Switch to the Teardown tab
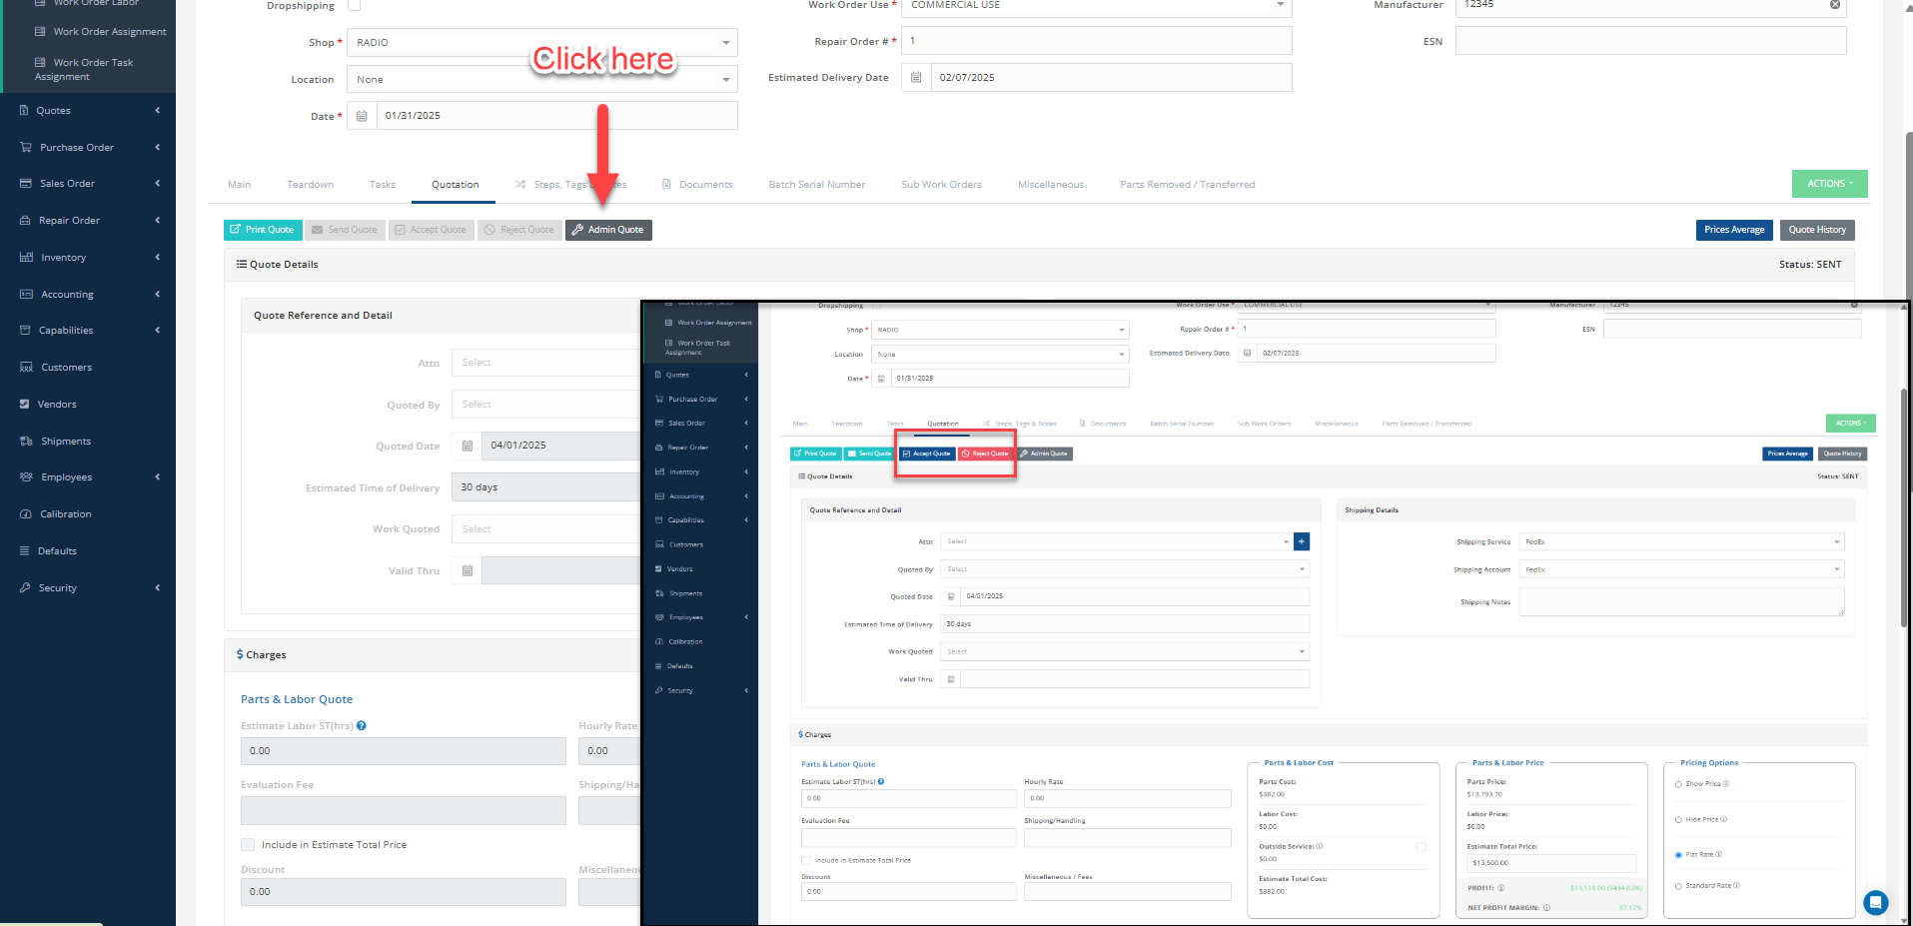 (310, 185)
